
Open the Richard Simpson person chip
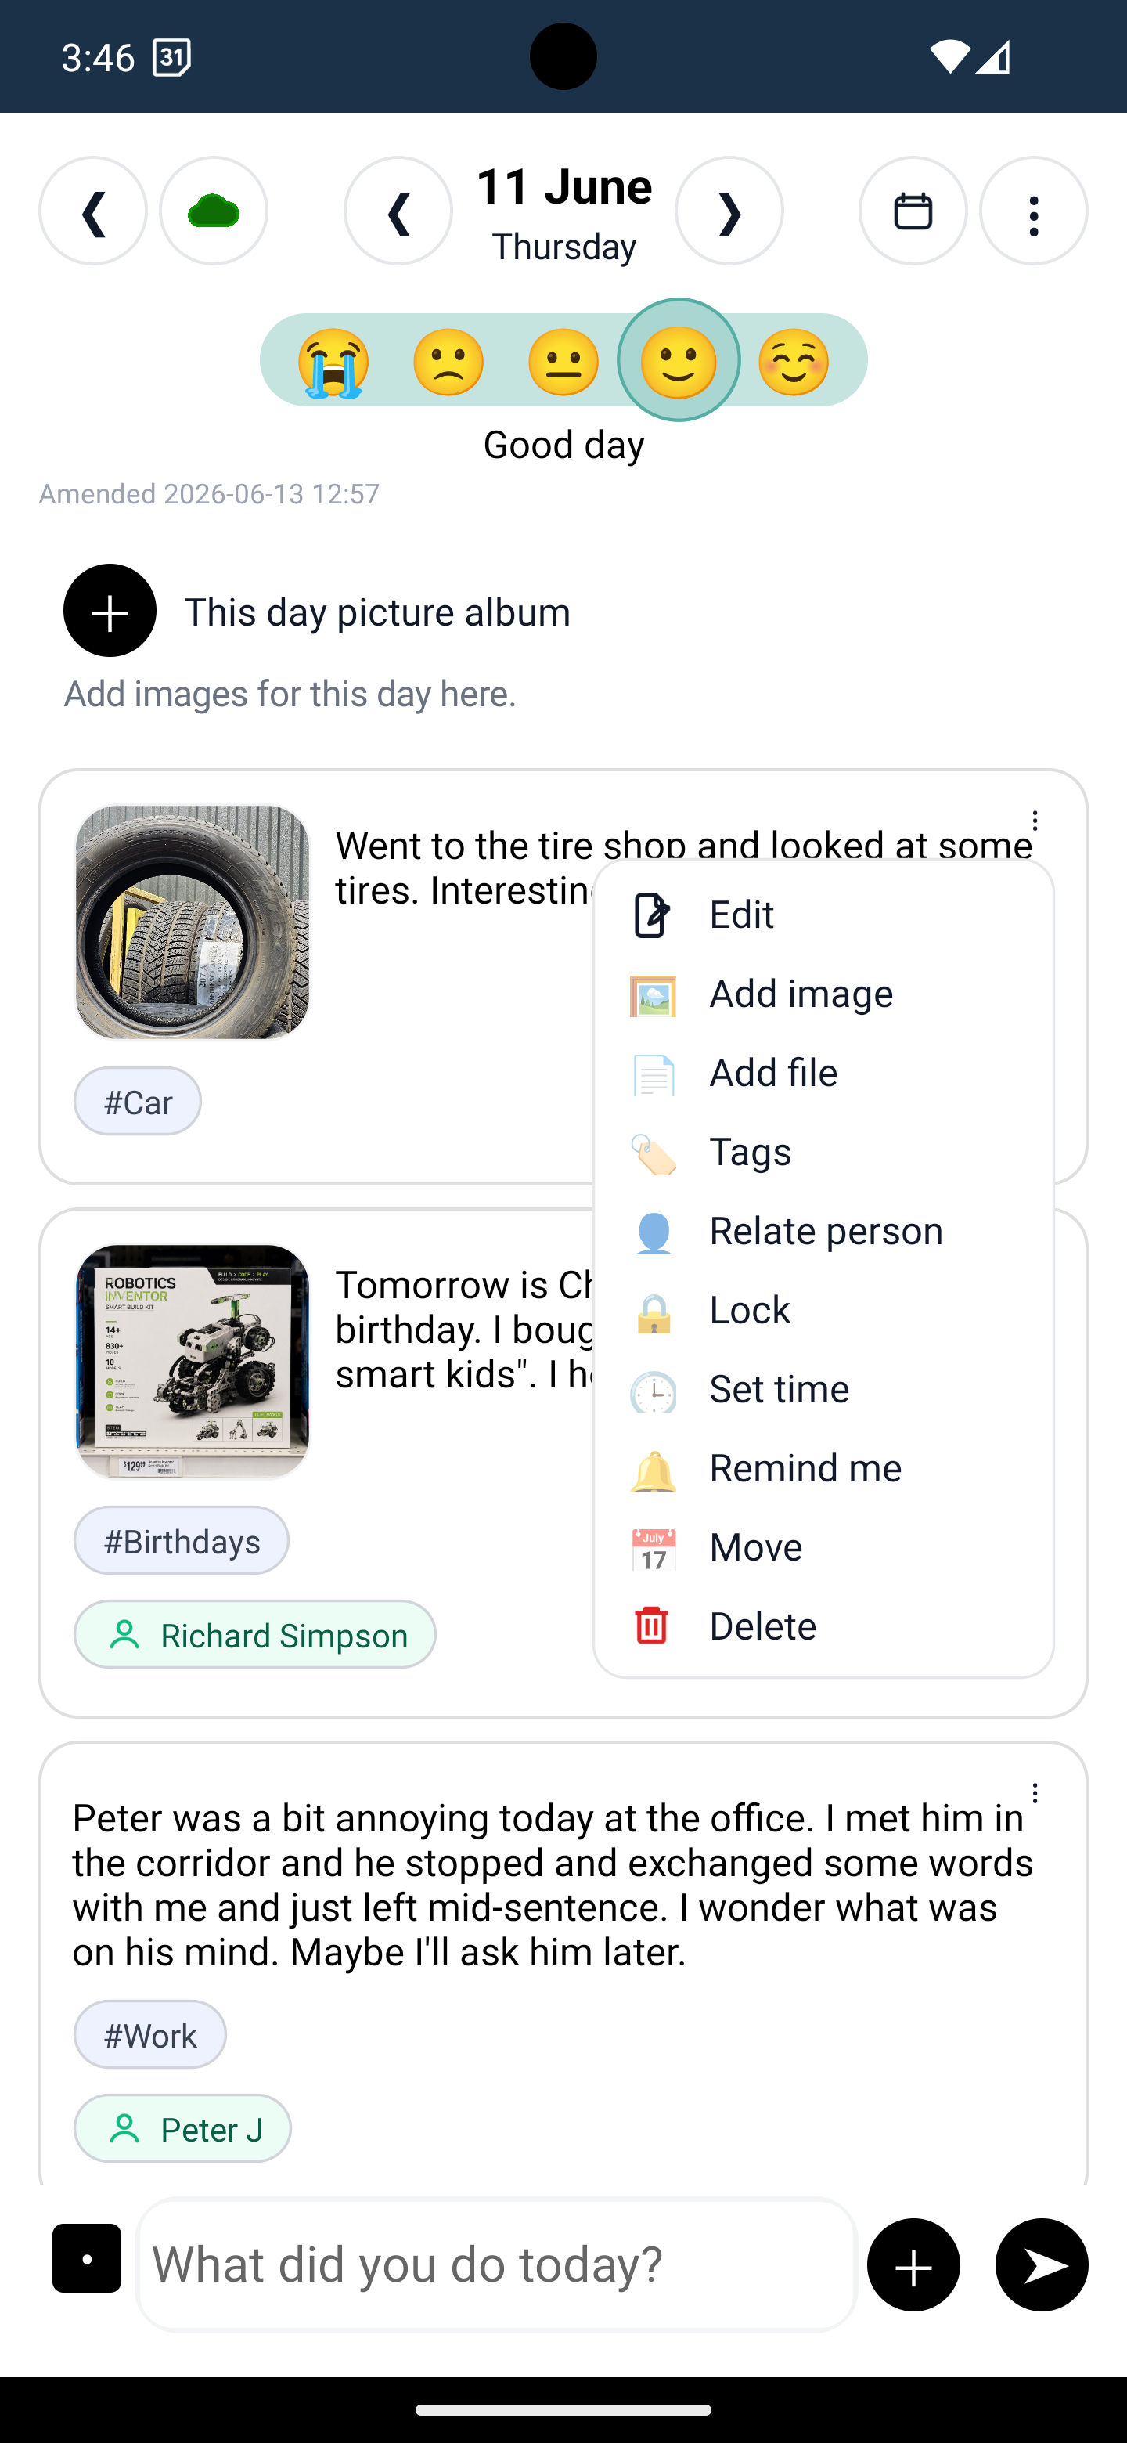click(255, 1634)
